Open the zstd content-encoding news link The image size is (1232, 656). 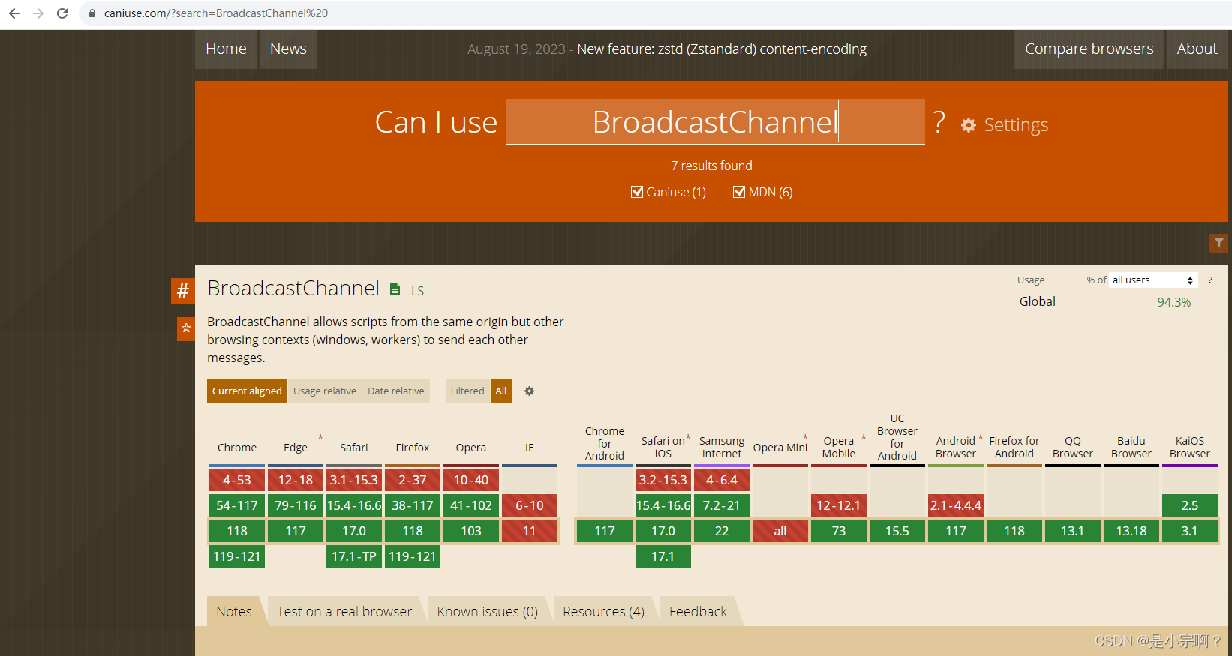tap(722, 49)
